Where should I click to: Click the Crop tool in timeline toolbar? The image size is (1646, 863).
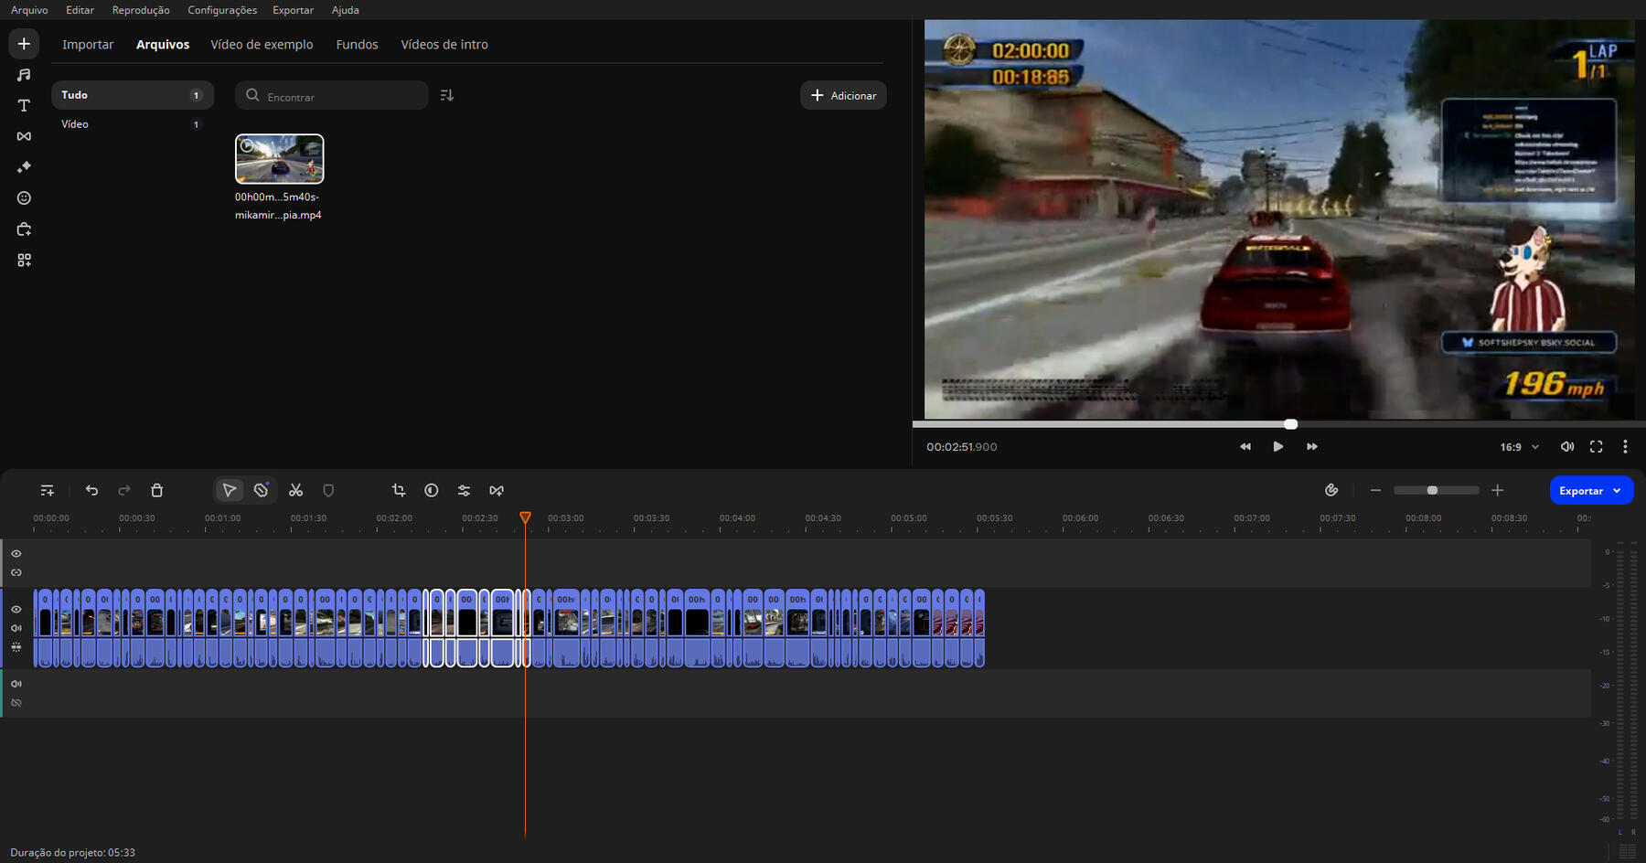399,491
